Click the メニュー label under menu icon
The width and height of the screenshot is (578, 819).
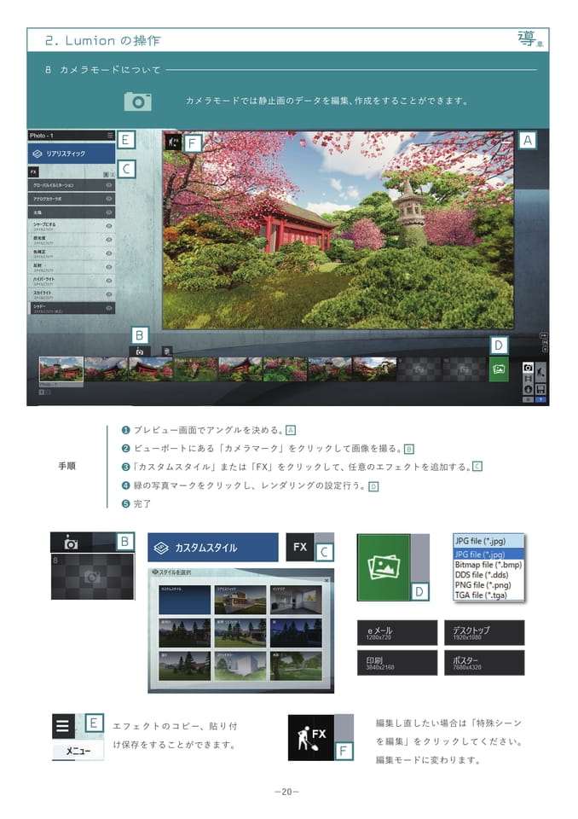[78, 751]
